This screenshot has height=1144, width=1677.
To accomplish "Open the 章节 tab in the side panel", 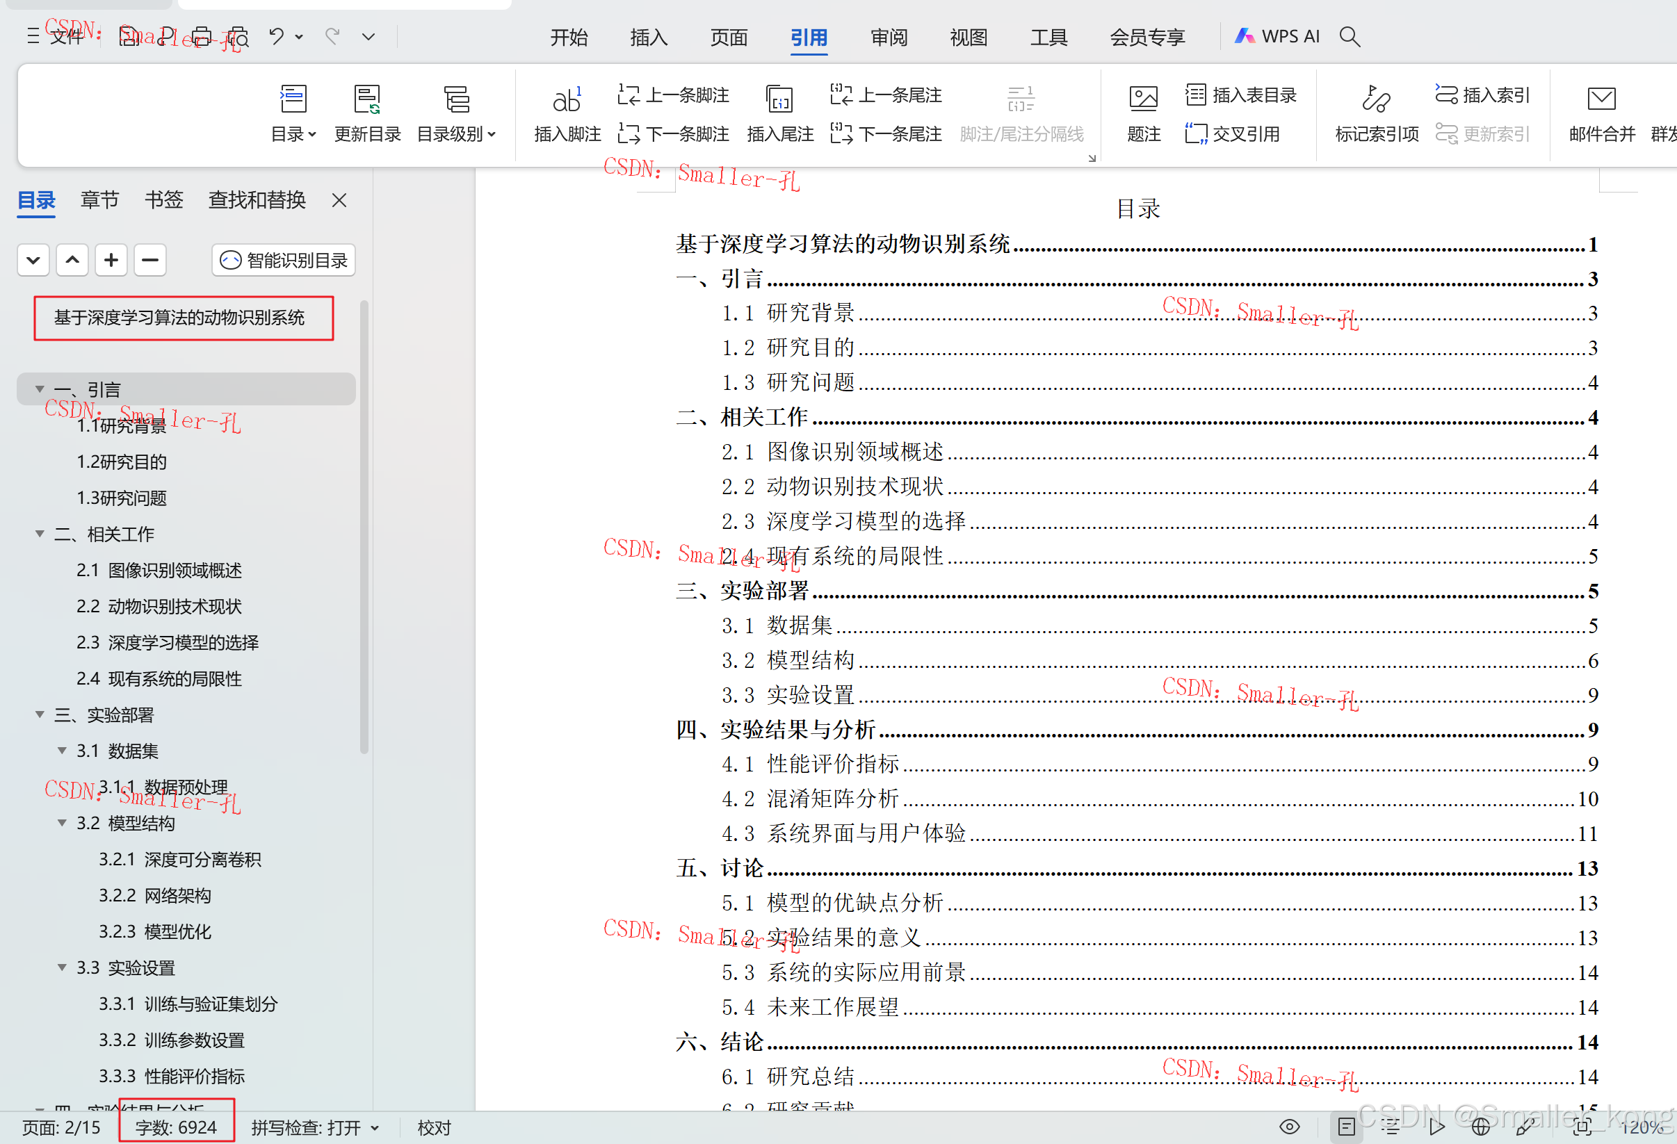I will [x=99, y=199].
